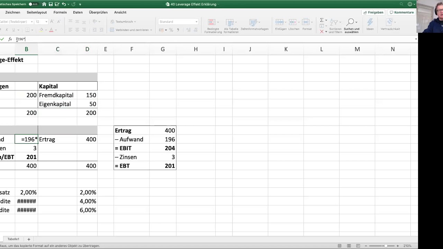Open the quick access toolbar customize arrow

[x=80, y=4]
